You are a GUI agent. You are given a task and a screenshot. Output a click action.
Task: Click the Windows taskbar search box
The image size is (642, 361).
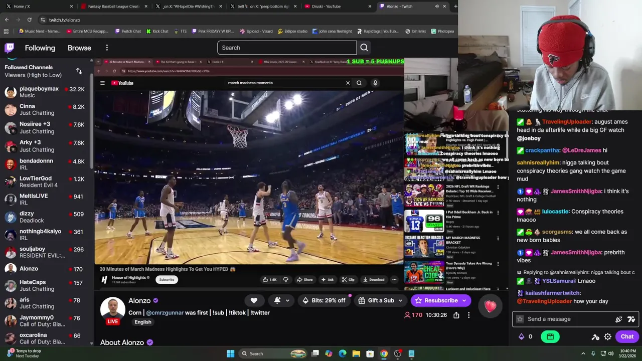[x=272, y=354]
